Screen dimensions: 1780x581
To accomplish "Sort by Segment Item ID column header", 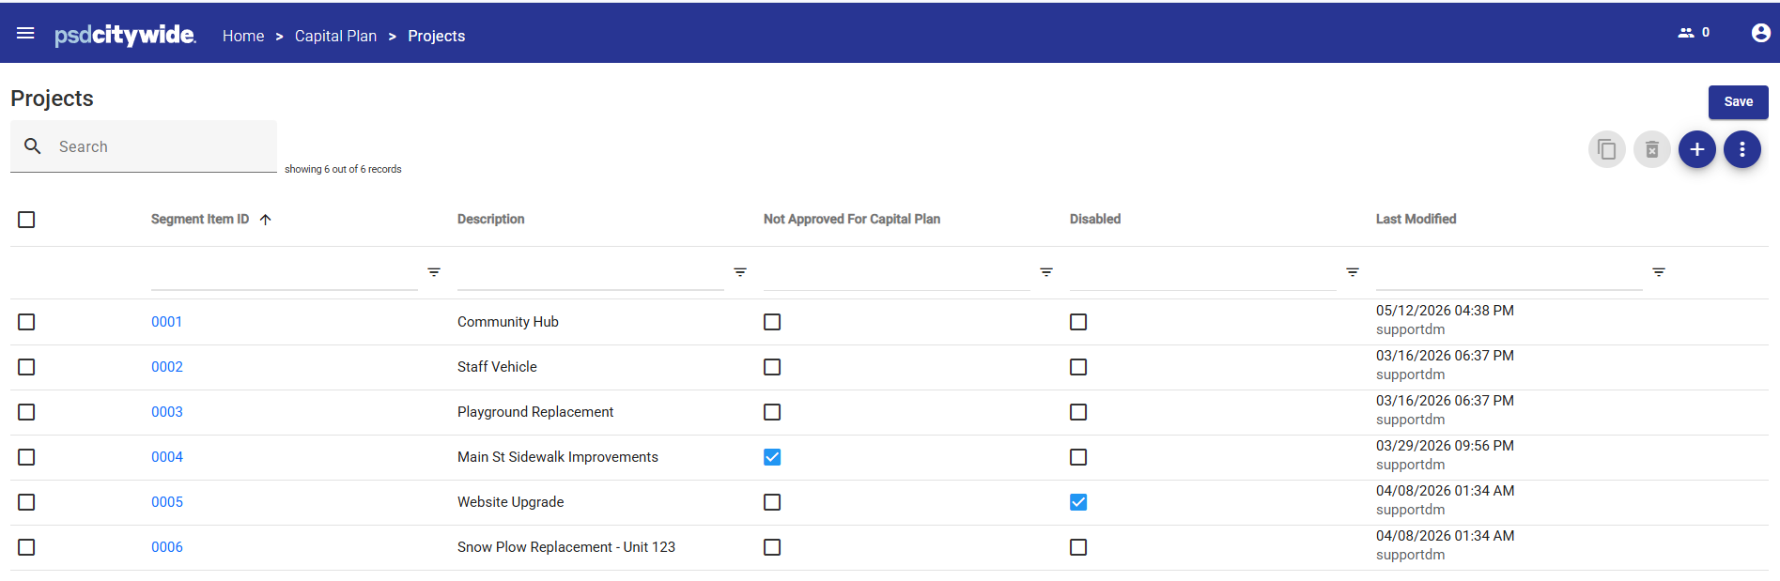I will pos(200,219).
